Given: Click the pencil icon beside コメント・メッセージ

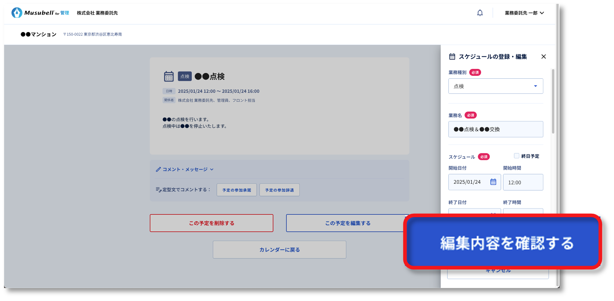Looking at the screenshot, I should (158, 169).
